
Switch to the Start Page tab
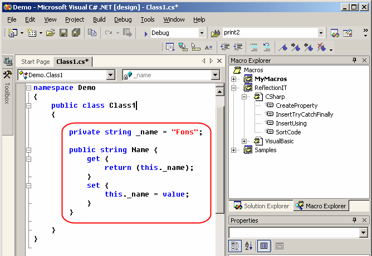click(x=36, y=62)
